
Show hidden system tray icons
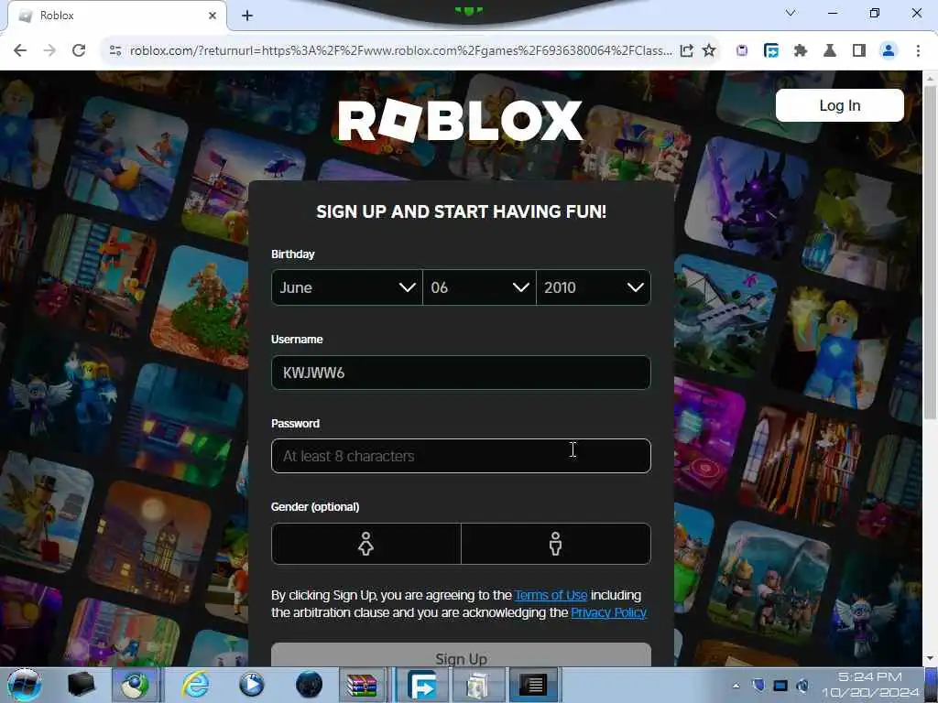tap(736, 686)
